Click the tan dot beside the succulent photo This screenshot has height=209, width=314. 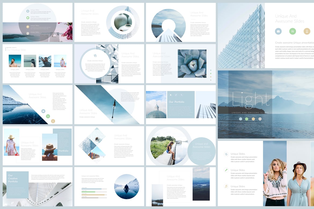[x=211, y=77]
